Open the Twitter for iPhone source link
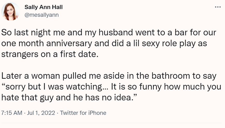 pos(83,113)
